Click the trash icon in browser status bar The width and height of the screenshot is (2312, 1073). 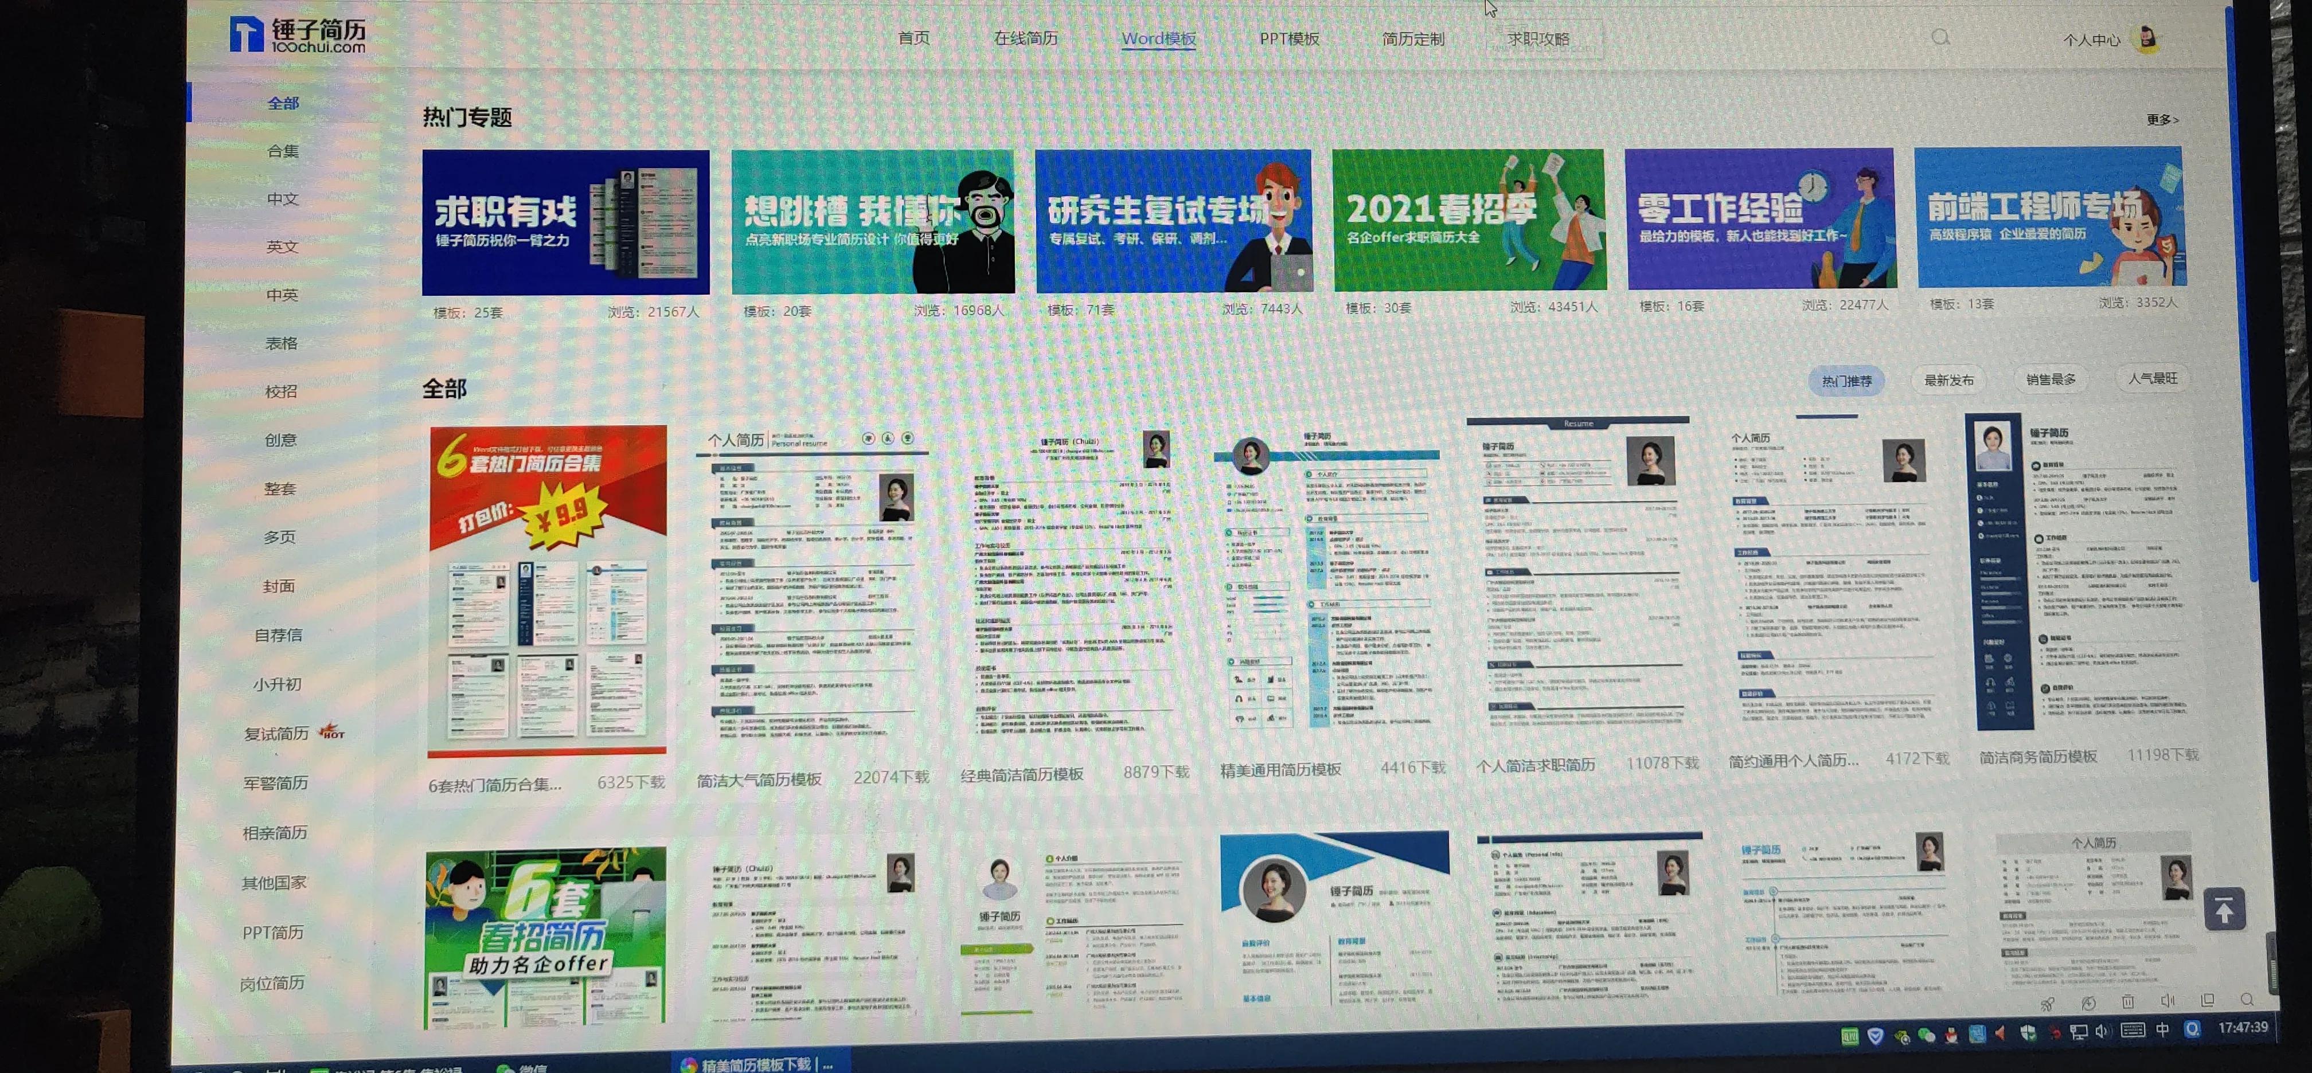(x=2128, y=1002)
